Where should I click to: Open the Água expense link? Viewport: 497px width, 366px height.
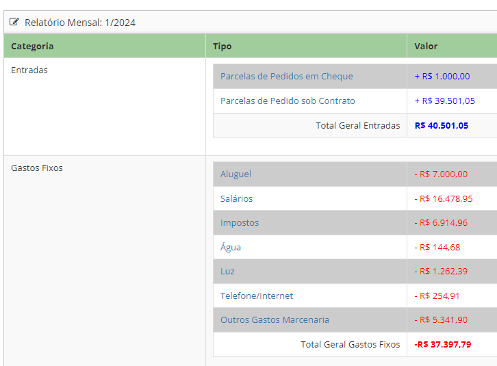(231, 247)
